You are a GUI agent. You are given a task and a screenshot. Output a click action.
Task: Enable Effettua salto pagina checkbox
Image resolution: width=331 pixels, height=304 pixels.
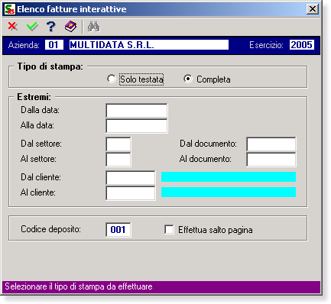(x=169, y=229)
